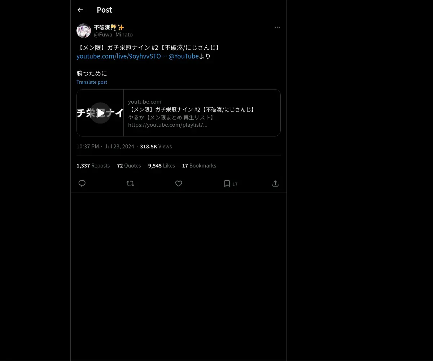
Task: View the 72 Quotes list
Action: (x=129, y=165)
